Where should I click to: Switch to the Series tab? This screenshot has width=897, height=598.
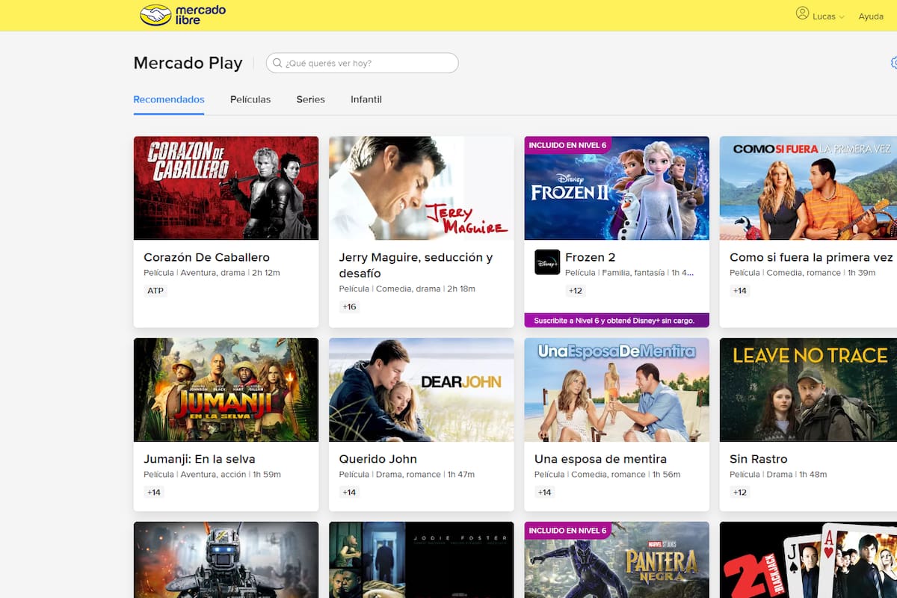click(310, 99)
